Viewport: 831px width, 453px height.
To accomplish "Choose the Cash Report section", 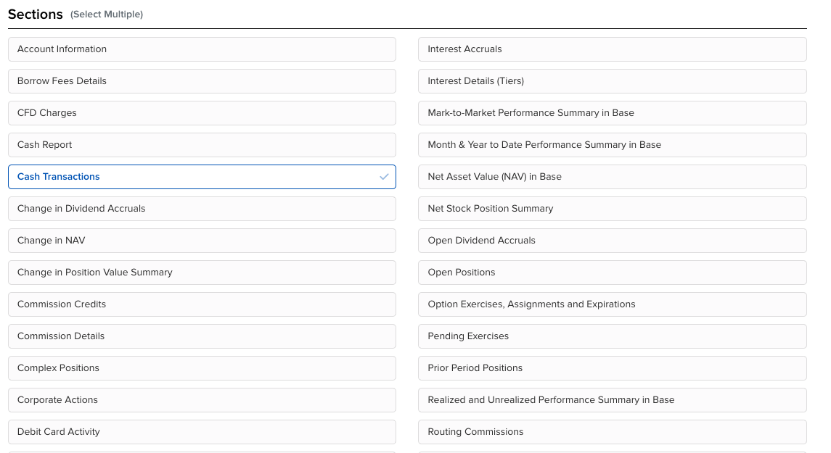I will coord(202,145).
